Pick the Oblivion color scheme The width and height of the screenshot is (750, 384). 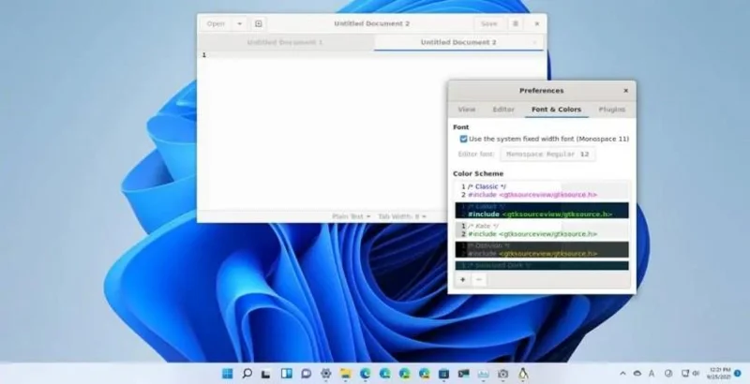point(542,249)
